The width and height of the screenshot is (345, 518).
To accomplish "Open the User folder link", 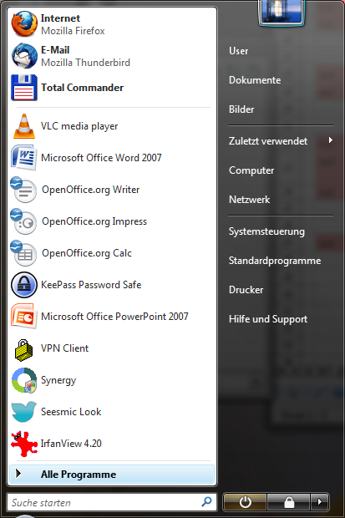I will click(238, 51).
